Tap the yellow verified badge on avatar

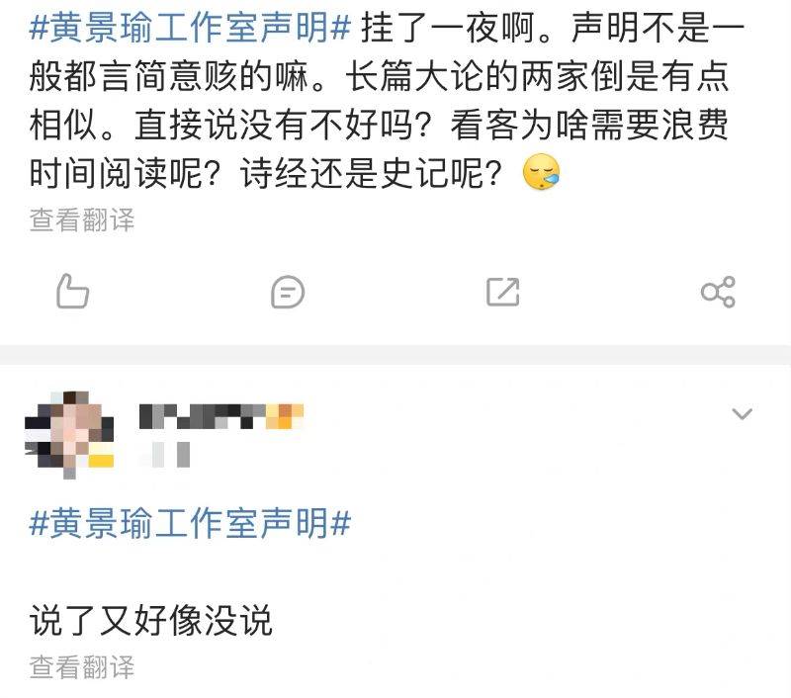pyautogui.click(x=101, y=461)
